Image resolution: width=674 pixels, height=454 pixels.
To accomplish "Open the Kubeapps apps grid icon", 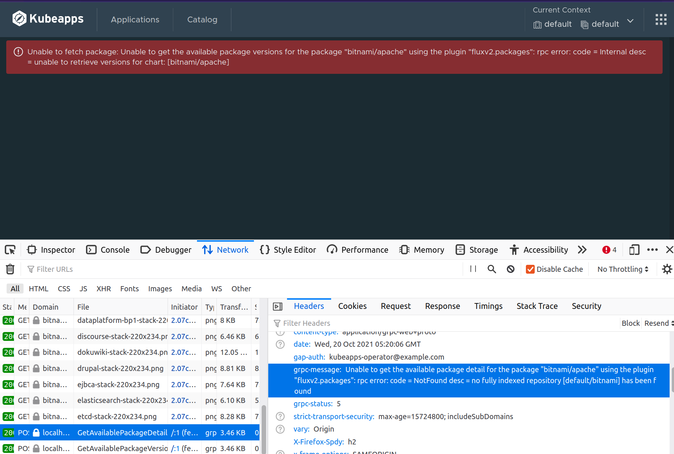I will (x=661, y=19).
